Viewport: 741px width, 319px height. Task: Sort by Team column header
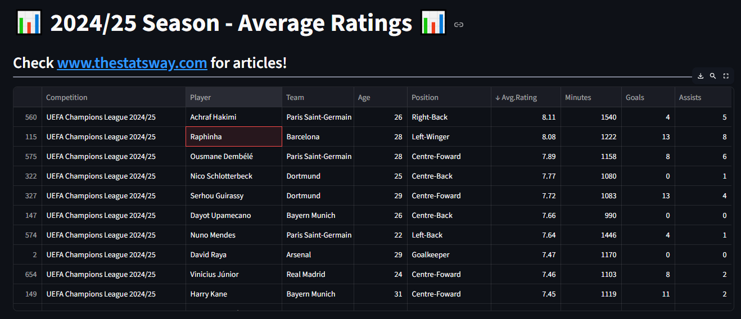(318, 97)
